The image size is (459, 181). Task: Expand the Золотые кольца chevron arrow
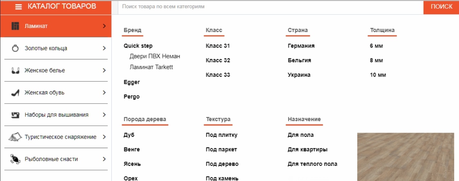(104, 48)
